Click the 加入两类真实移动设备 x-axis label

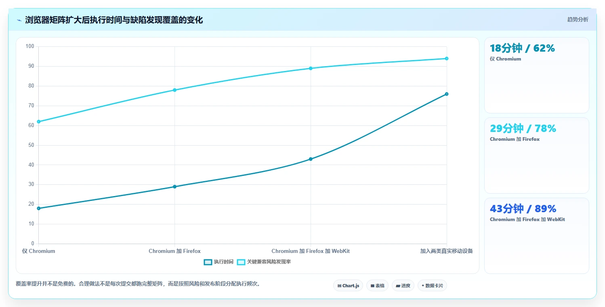[x=446, y=251]
